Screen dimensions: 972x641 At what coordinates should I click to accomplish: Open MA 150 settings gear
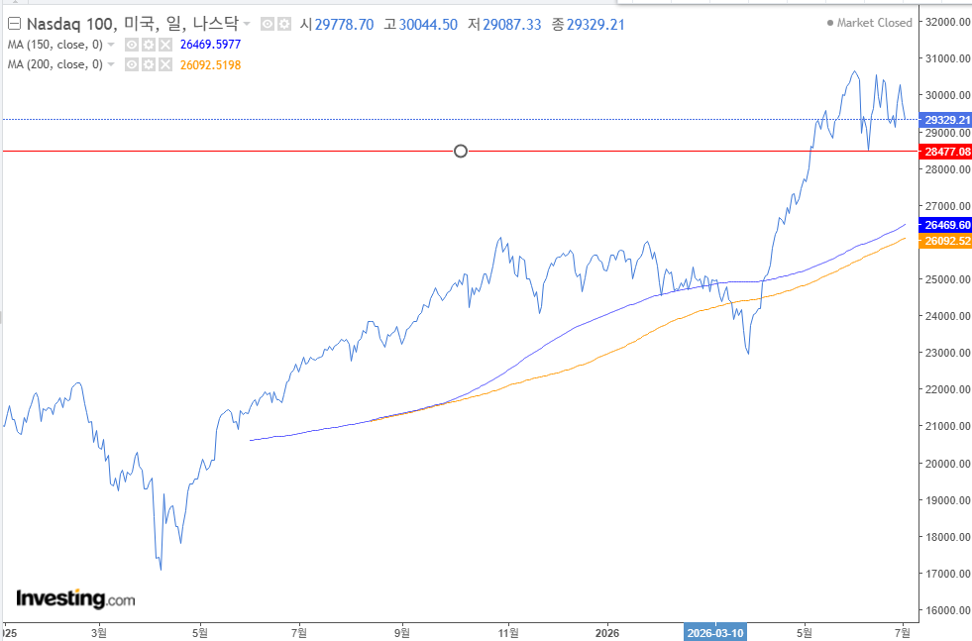149,45
